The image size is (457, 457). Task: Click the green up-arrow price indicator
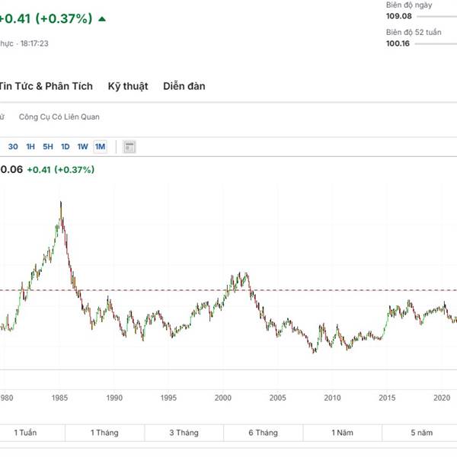102,19
